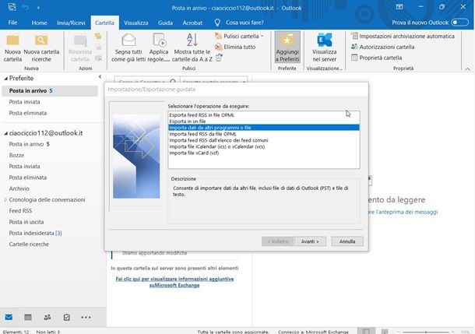Click the recover deleted items icon
This screenshot has width=475, height=334.
[x=219, y=58]
